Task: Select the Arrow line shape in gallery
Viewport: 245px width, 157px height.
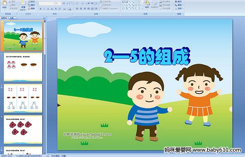Action: pos(133,2)
